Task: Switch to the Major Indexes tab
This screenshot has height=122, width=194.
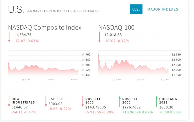Action: click(163, 9)
